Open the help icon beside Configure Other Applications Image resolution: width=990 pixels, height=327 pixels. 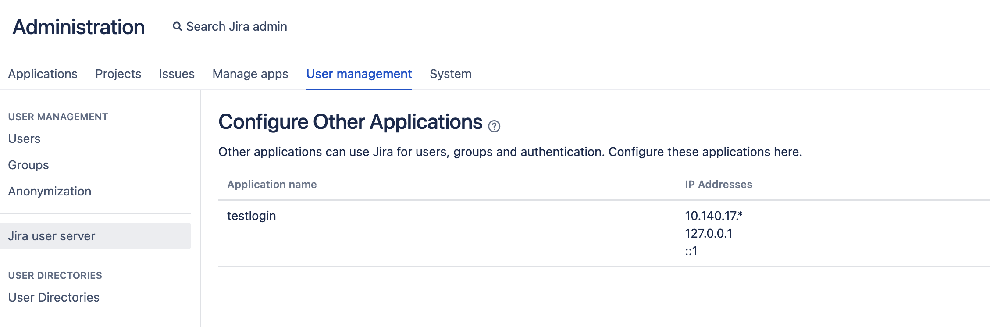coord(494,126)
